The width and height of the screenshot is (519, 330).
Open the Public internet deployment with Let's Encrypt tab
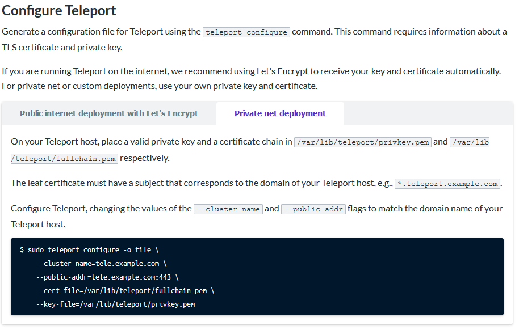point(109,113)
